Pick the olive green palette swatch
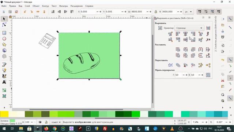Screen dimensions: 234x132 coord(29,114)
